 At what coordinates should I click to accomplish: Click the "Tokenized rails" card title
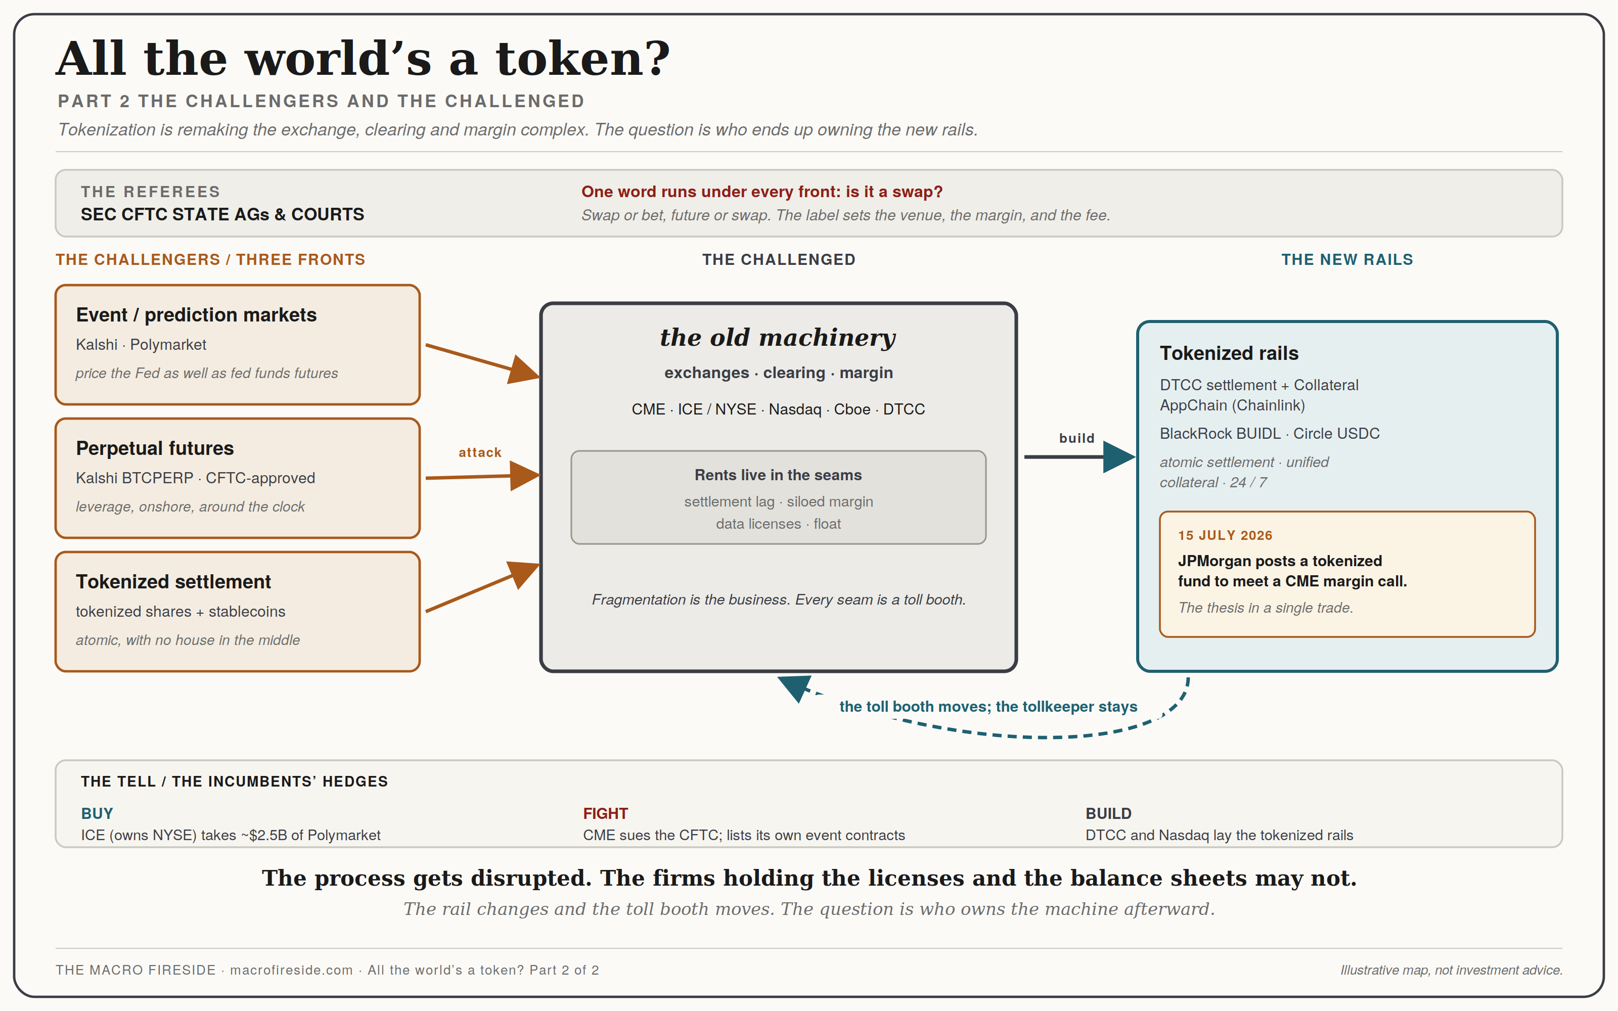point(1229,353)
